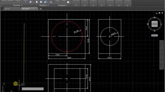The height and width of the screenshot is (92, 165).
Task: Rotate view to West (O) on ViewCube
Action: click(148, 24)
